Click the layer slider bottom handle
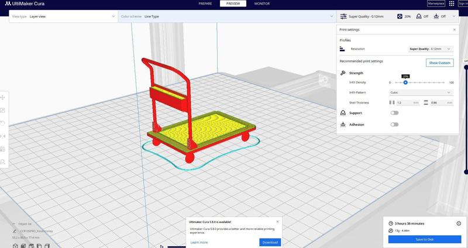The image size is (468, 248). pos(466,172)
